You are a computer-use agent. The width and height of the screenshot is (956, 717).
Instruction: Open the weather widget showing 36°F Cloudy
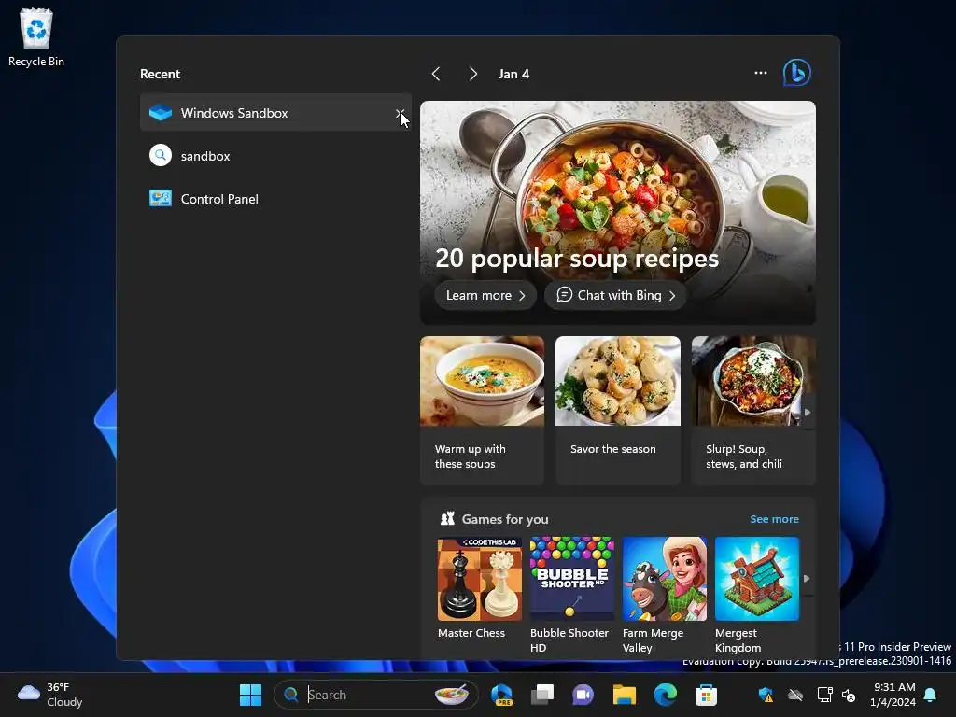coord(50,695)
